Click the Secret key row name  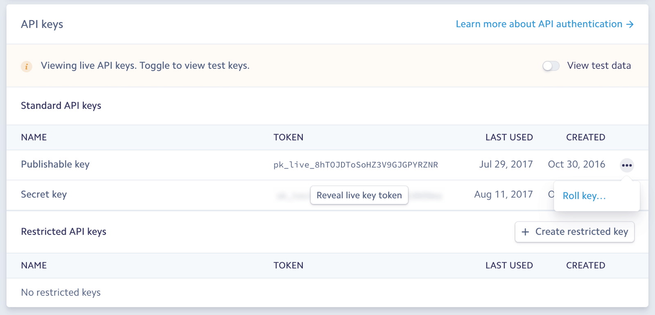tap(44, 194)
